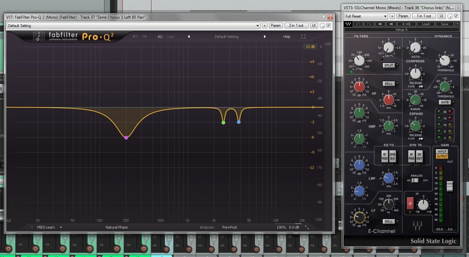Click the blue LMF frequency knob
The width and height of the screenshot is (469, 257).
388,179
